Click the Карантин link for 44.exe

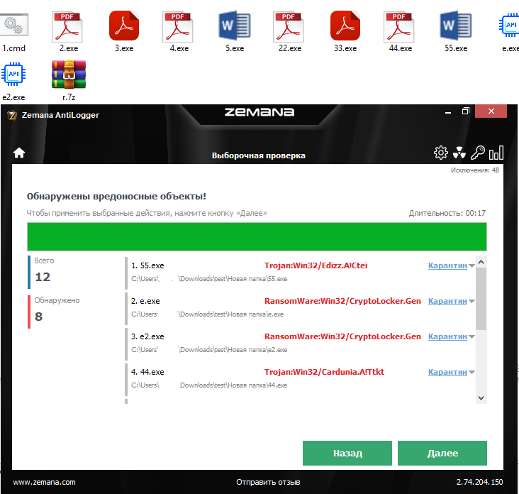(447, 372)
